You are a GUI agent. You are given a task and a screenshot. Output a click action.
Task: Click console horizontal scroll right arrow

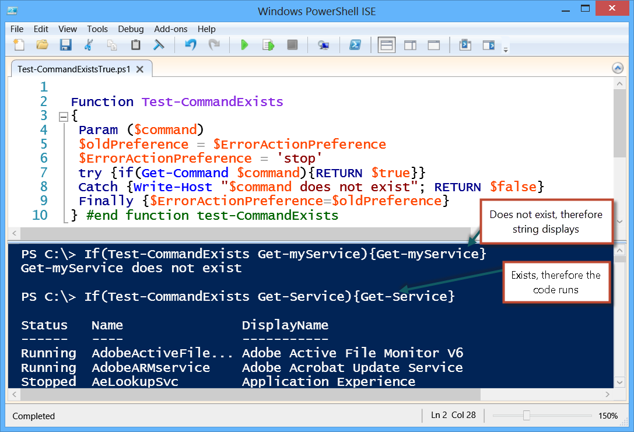pos(607,395)
